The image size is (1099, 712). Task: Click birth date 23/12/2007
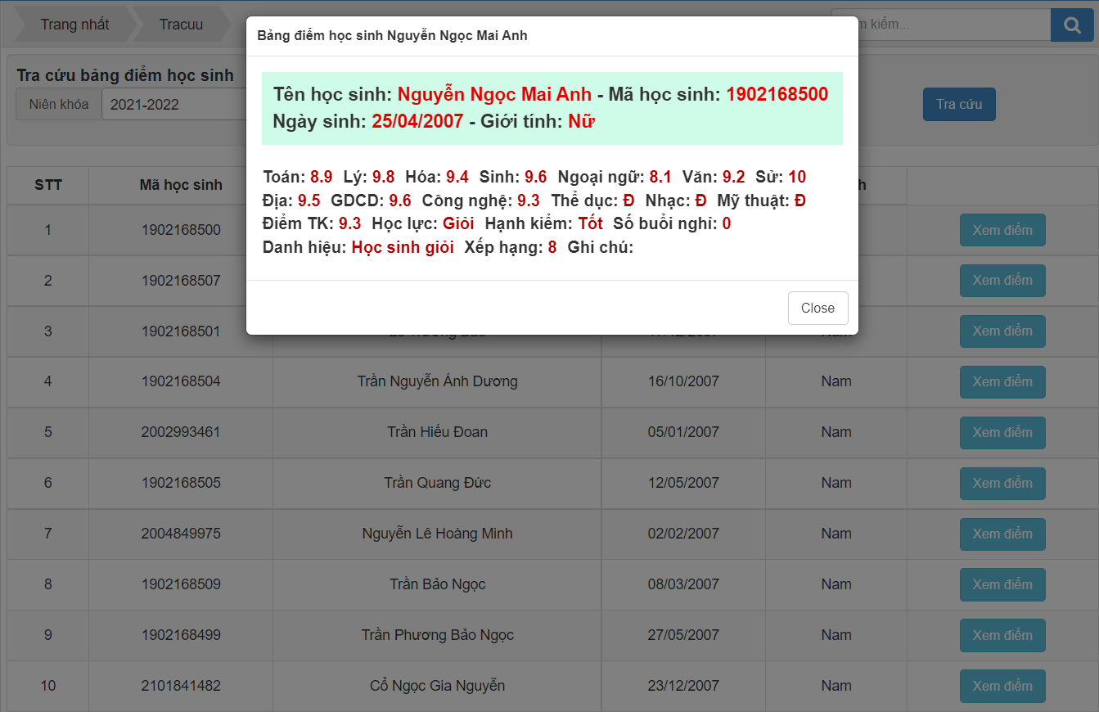683,686
